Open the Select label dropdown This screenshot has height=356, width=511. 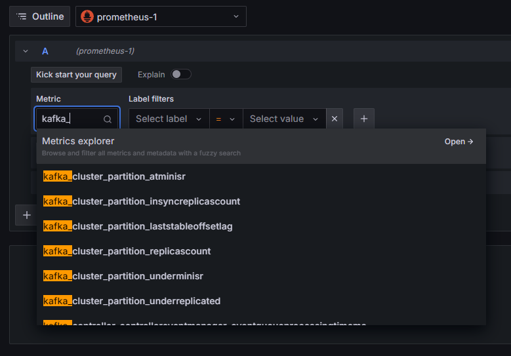tap(169, 119)
